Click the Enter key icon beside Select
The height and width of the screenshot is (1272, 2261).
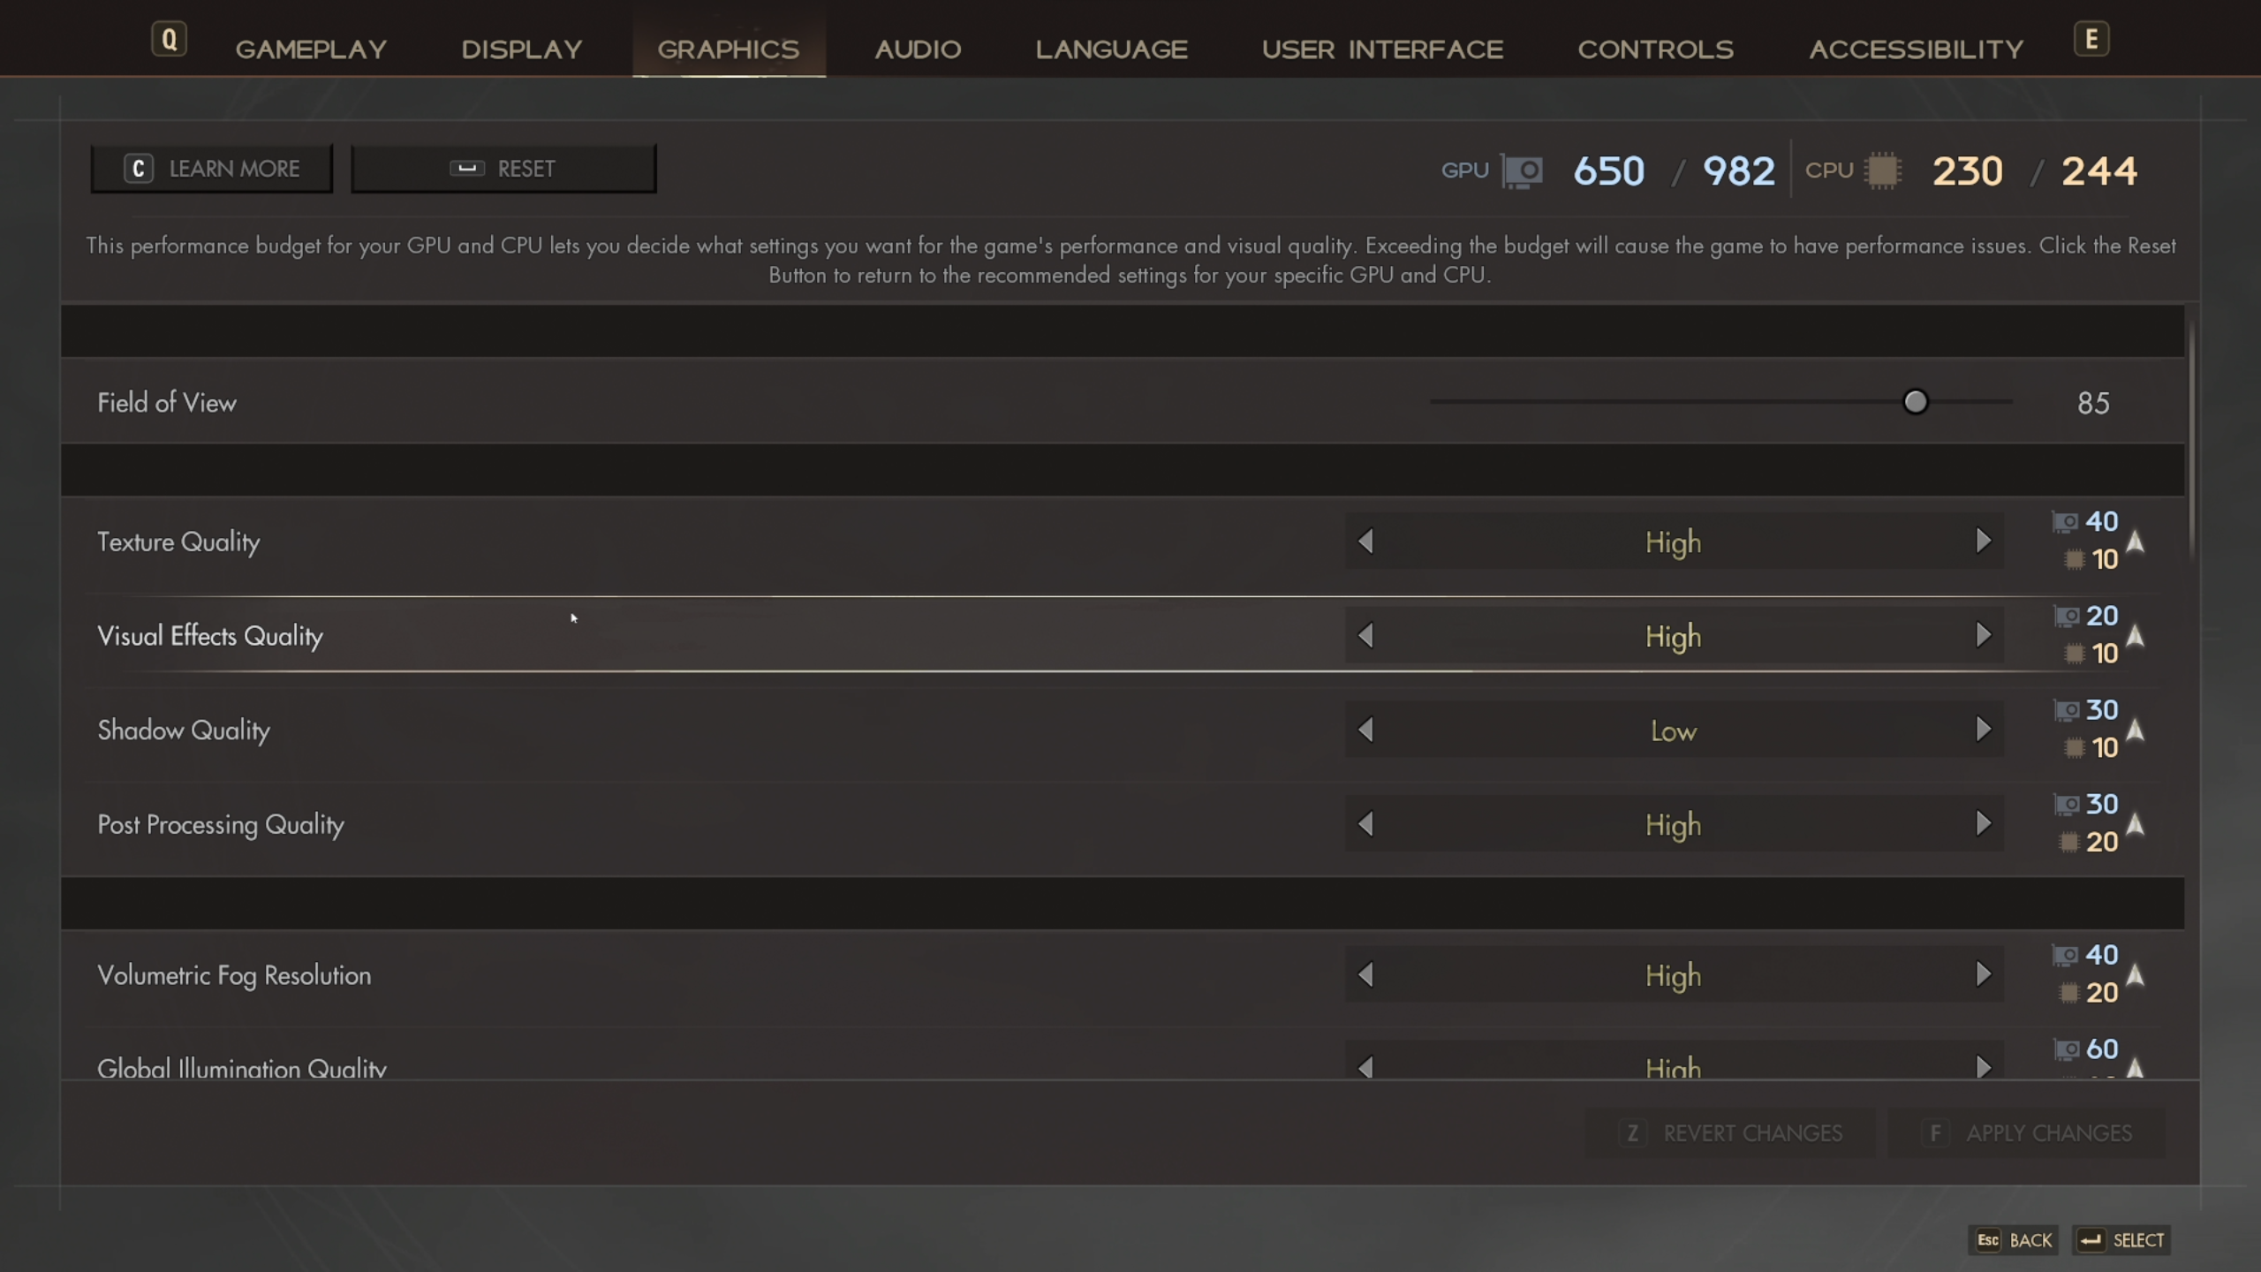(x=2090, y=1240)
